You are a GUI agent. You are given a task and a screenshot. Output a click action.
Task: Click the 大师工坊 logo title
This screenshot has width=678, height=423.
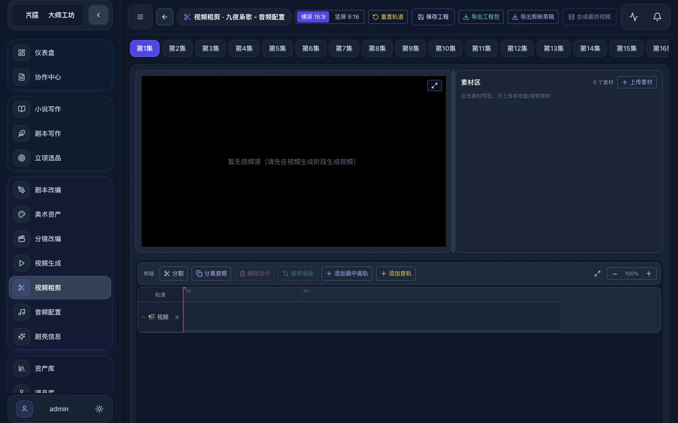click(x=61, y=15)
